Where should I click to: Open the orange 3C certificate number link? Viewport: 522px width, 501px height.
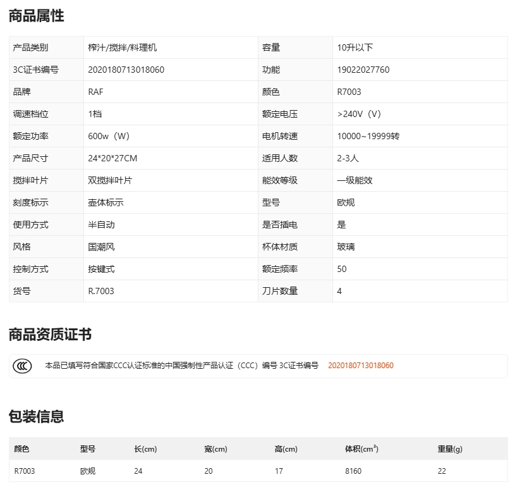(x=360, y=366)
